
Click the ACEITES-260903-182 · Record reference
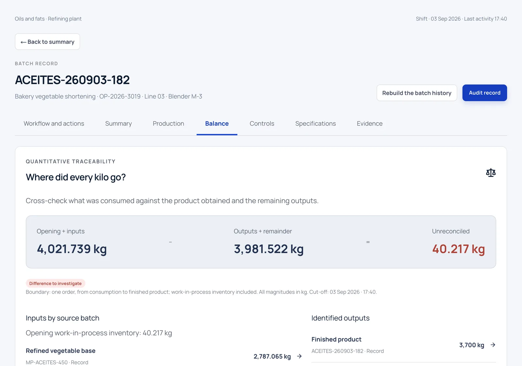347,351
